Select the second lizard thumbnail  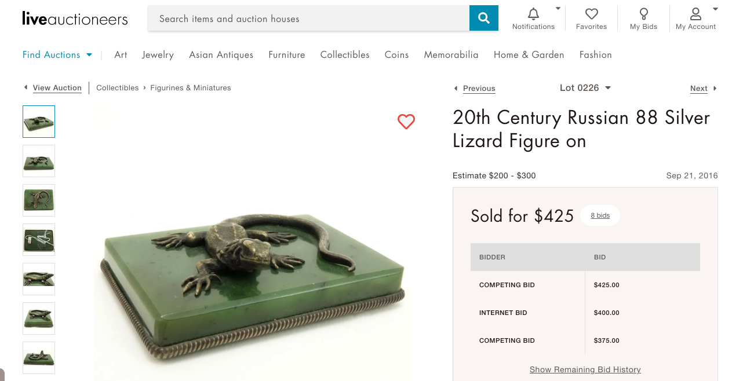pyautogui.click(x=39, y=161)
